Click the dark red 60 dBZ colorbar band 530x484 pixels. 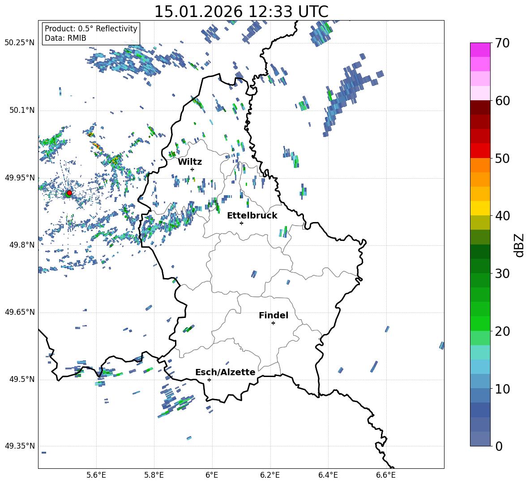(480, 107)
